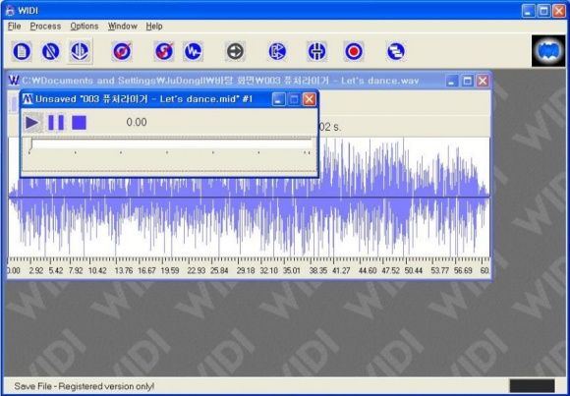
Task: Open the File menu
Action: pyautogui.click(x=14, y=27)
